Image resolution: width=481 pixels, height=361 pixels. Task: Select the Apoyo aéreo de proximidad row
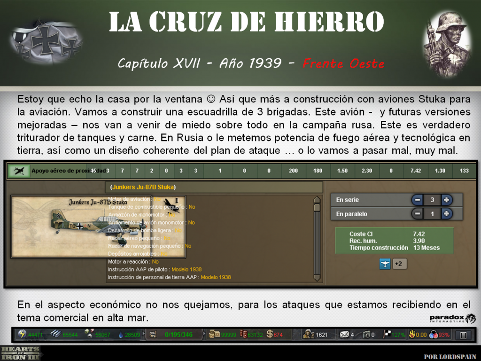(x=242, y=171)
